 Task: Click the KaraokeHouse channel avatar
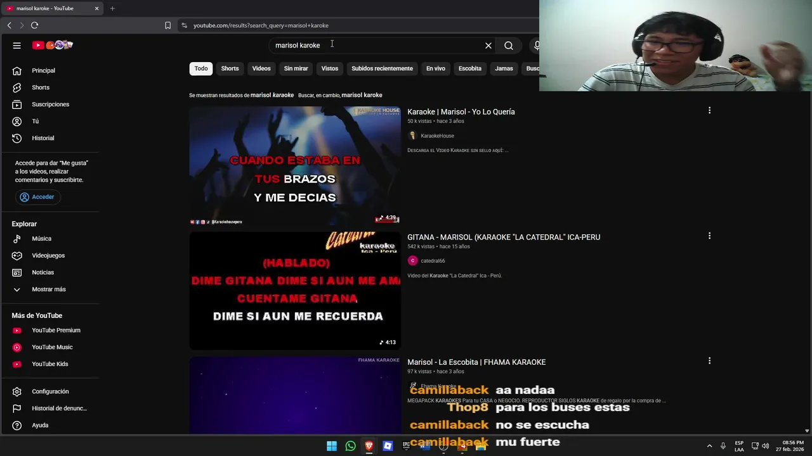(x=412, y=136)
